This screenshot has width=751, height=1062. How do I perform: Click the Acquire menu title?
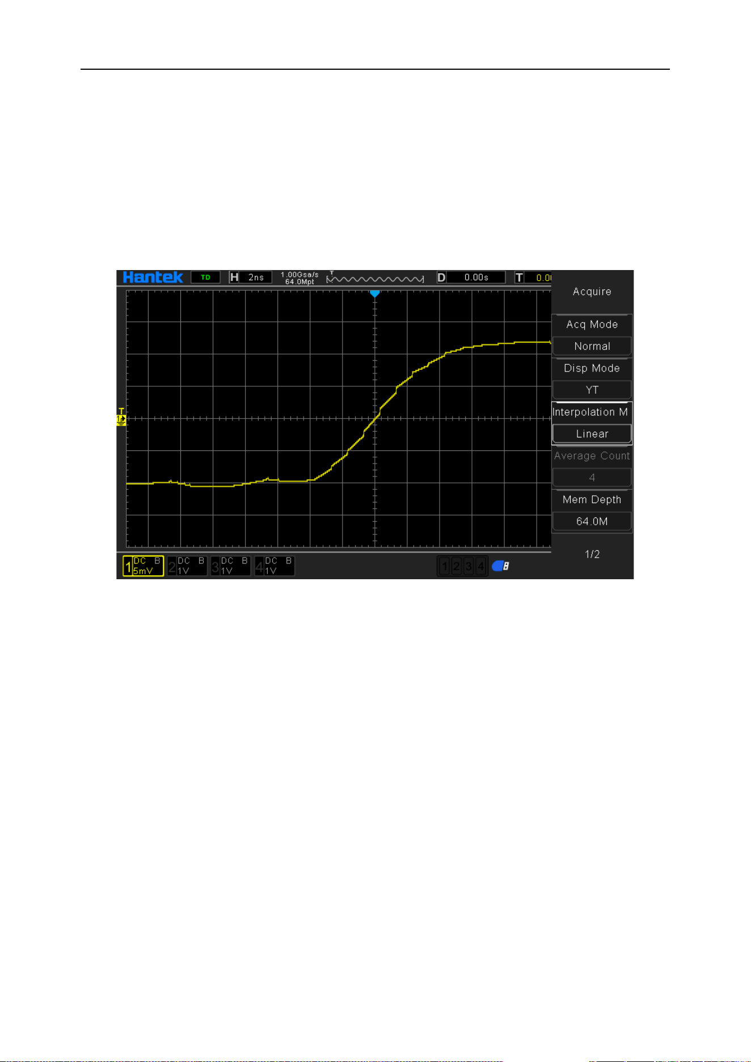(x=592, y=291)
